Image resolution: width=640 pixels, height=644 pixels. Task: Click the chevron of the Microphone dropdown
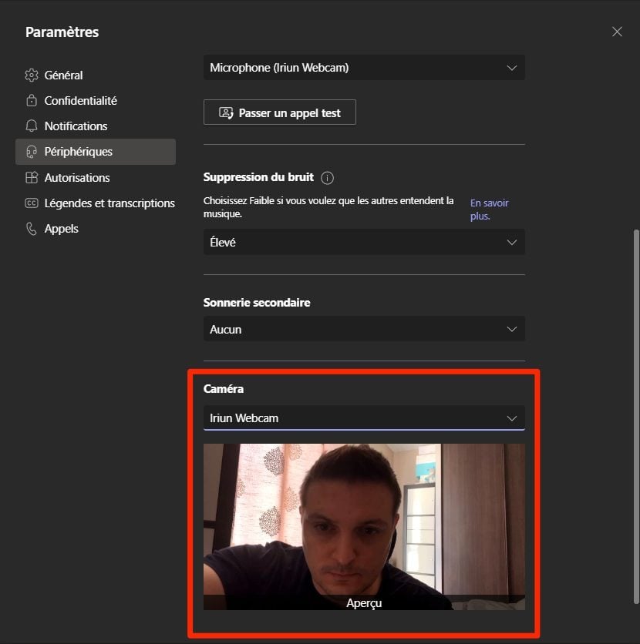point(512,68)
